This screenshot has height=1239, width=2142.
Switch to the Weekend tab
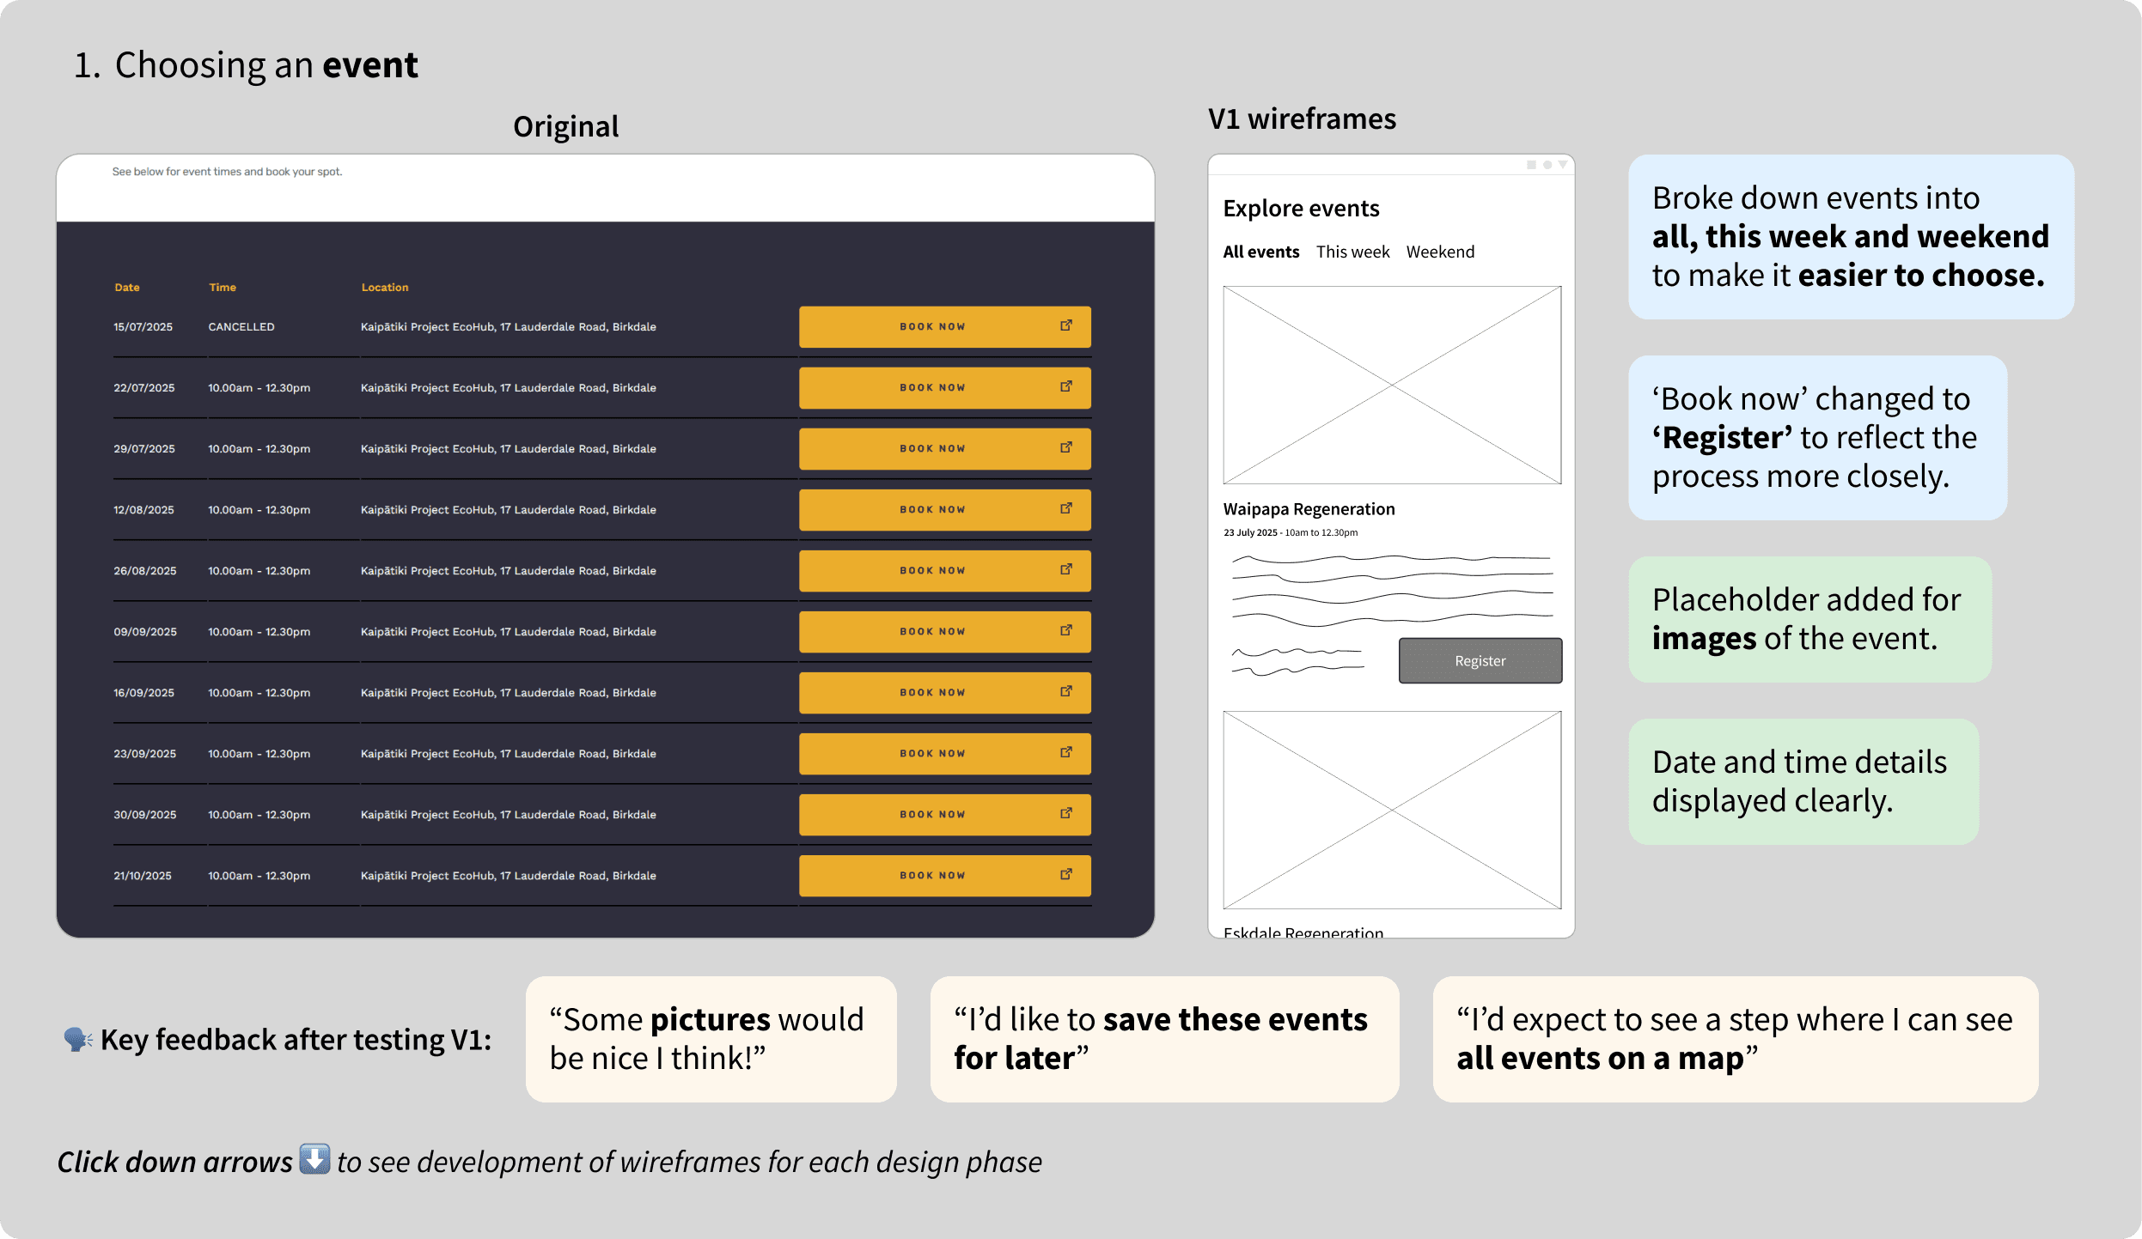click(x=1440, y=252)
